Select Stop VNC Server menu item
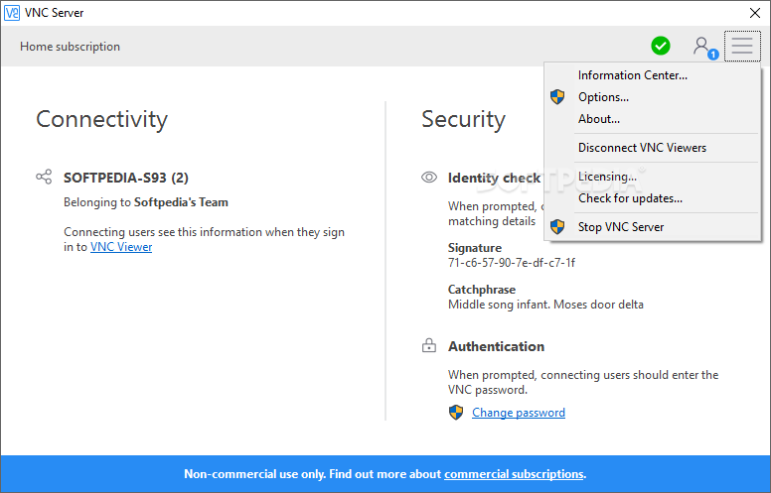Viewport: 771px width, 493px height. point(652,227)
